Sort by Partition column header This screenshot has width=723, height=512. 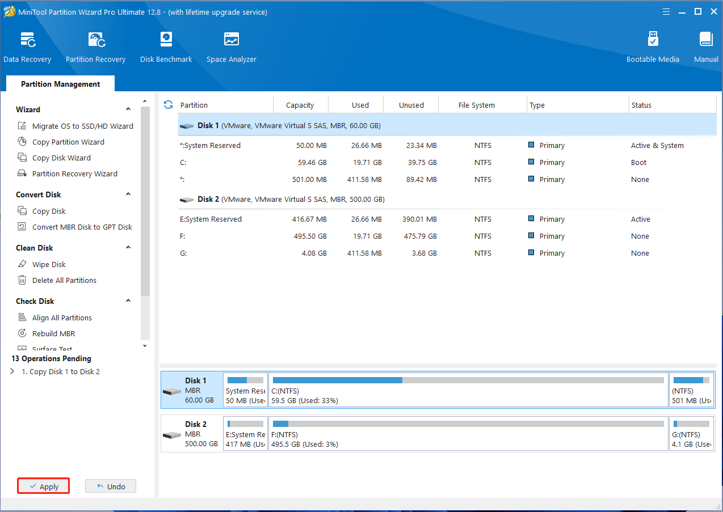tap(225, 105)
